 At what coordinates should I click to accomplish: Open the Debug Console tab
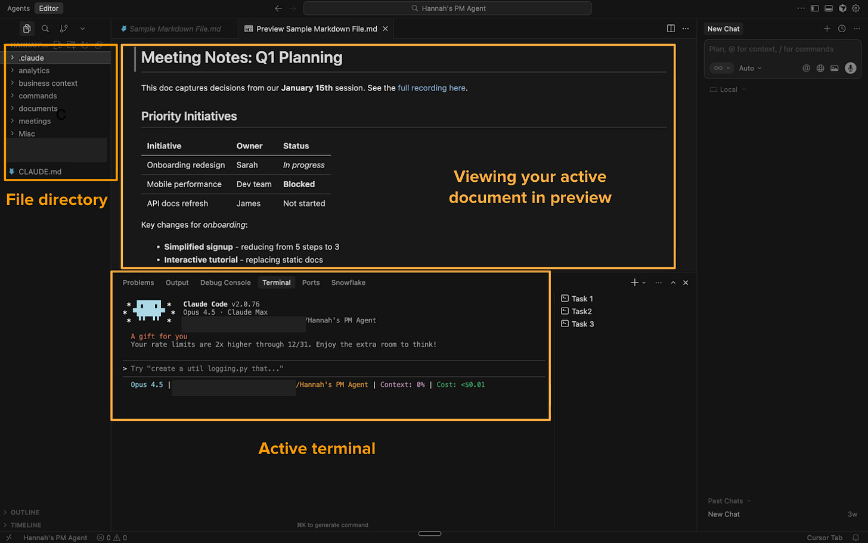[x=225, y=283]
